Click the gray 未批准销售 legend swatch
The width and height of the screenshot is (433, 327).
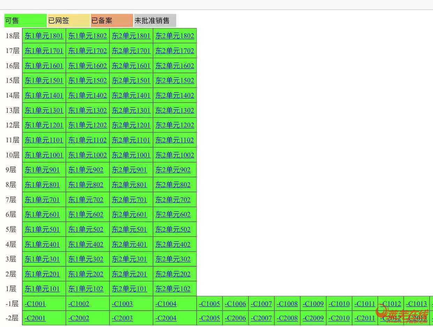pos(155,21)
